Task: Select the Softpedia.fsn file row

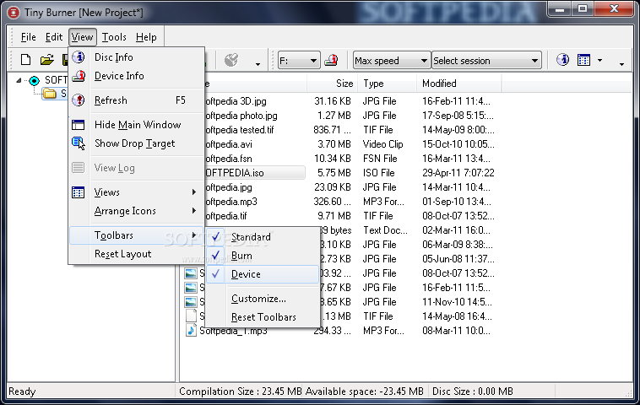Action: 229,159
